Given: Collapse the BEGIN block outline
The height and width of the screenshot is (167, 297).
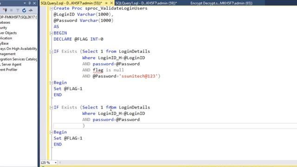Looking at the screenshot, I should tap(51, 33).
